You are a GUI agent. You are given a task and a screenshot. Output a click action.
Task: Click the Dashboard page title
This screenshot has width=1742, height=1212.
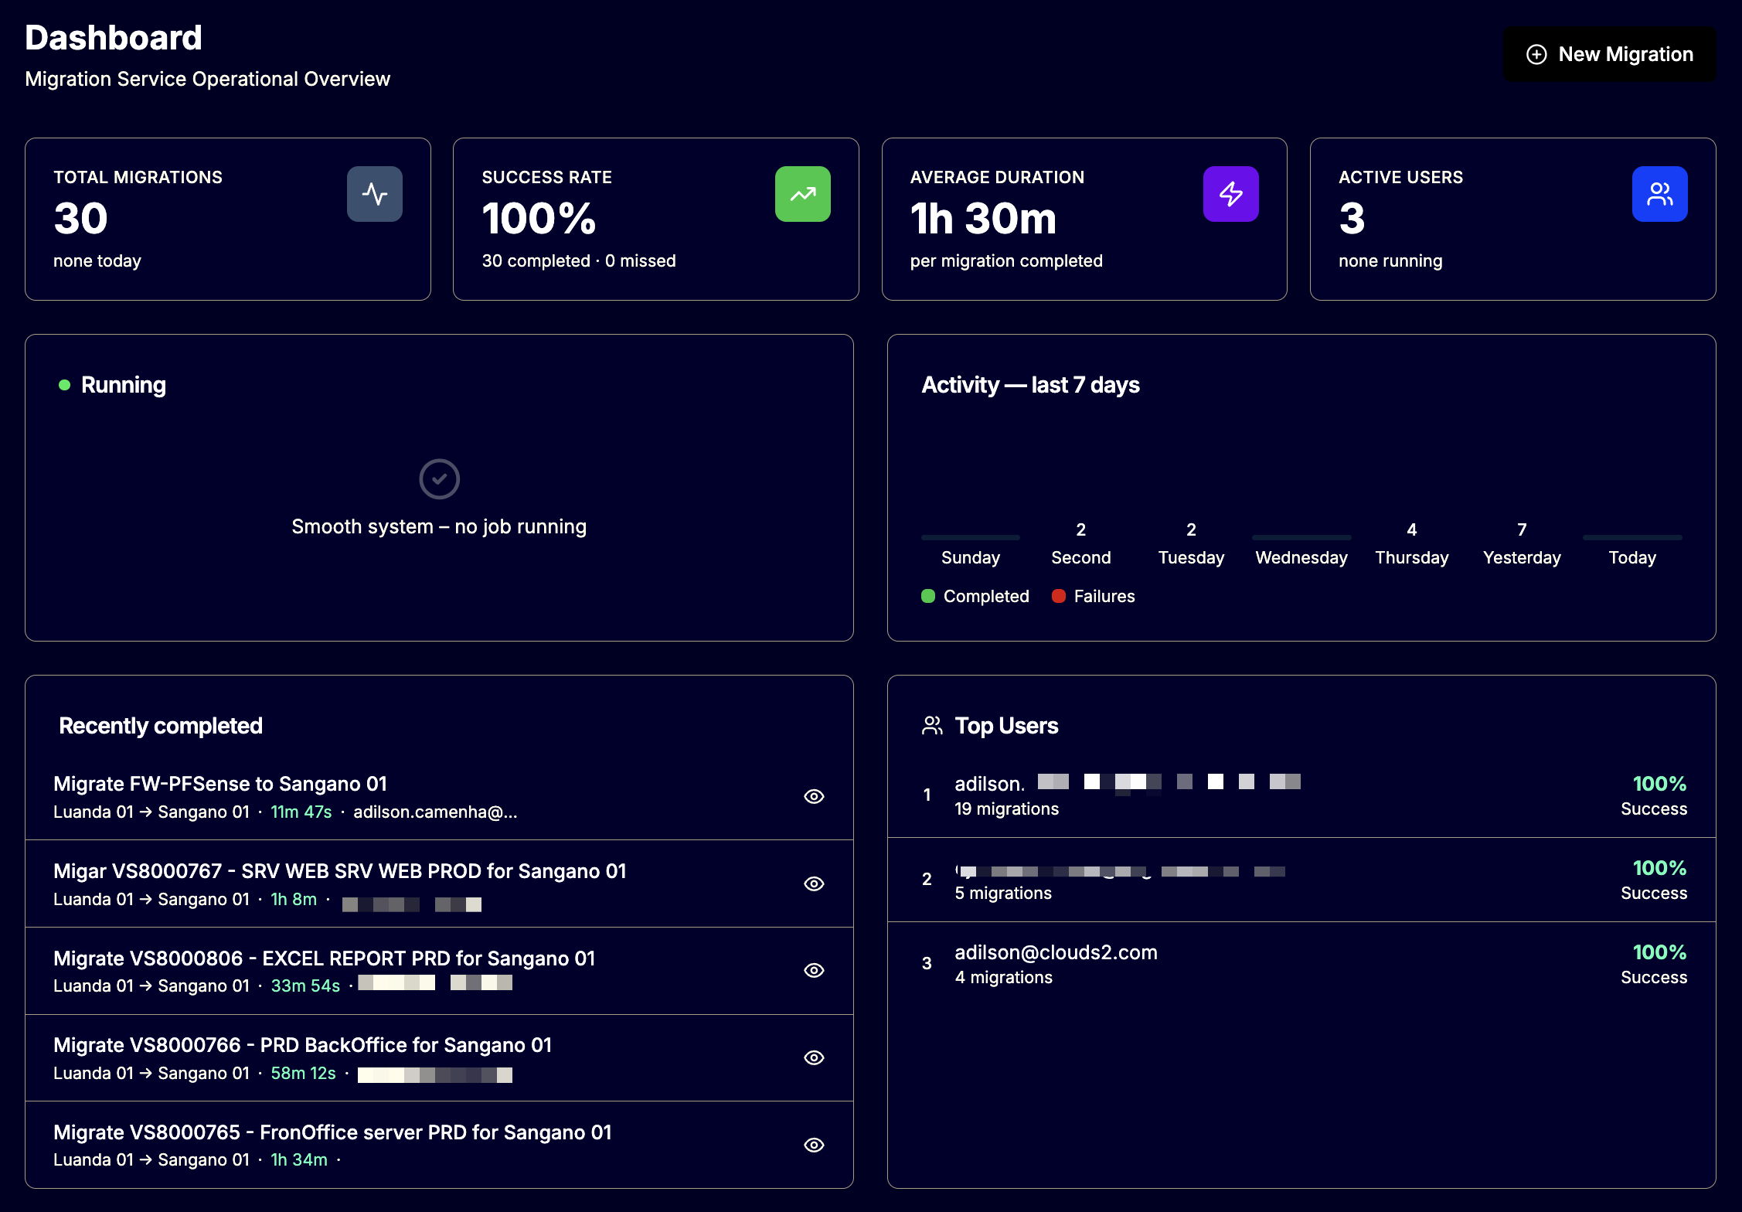114,38
